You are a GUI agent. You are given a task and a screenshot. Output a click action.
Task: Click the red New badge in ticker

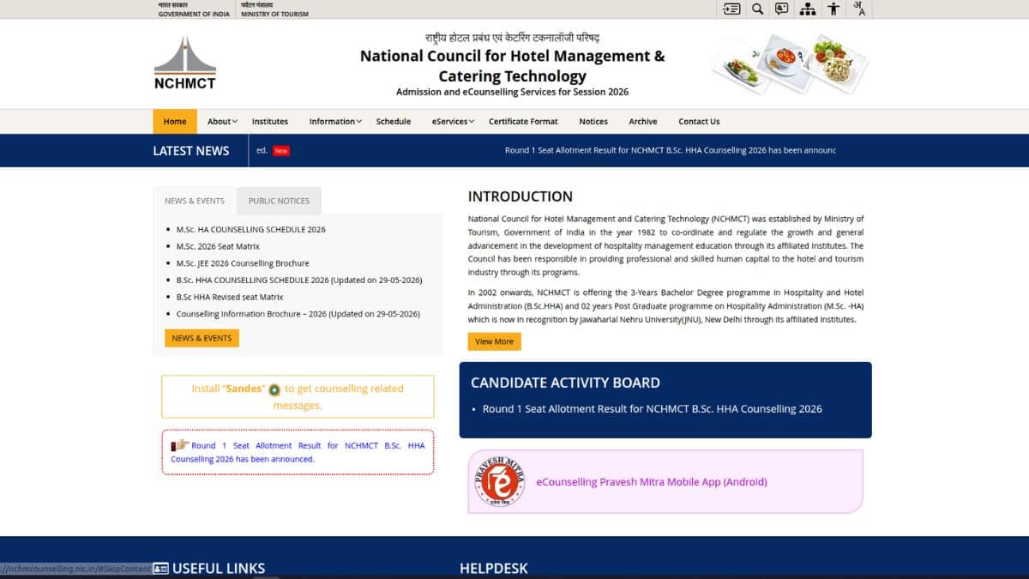pyautogui.click(x=281, y=151)
